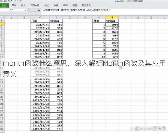Select monthly total 1524
168x133 pixels.
112,32
